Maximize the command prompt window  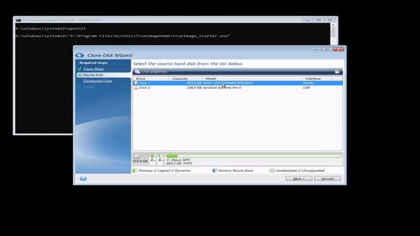pyautogui.click(x=318, y=20)
